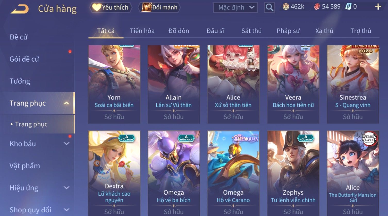Screen dimensions: 388x216
Task: Open the Mặc định sort dropdown
Action: tap(235, 7)
